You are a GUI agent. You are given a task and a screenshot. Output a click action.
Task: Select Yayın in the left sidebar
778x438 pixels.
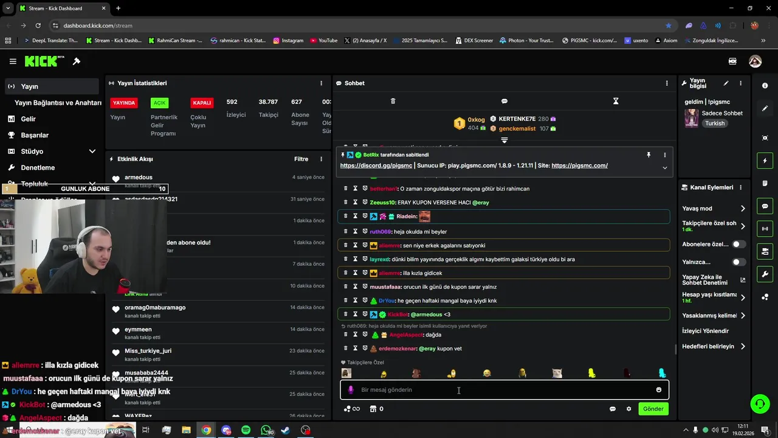click(x=52, y=86)
